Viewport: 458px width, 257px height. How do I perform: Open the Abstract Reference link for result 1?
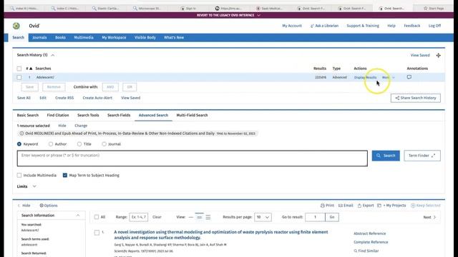369,233
